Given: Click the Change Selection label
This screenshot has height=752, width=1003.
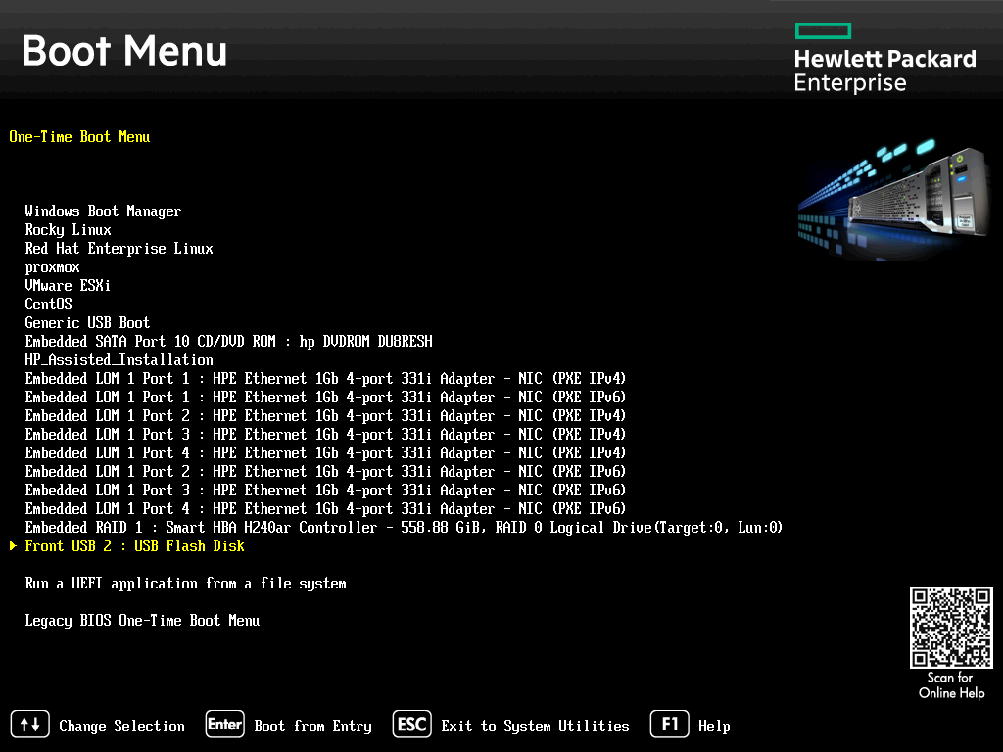Looking at the screenshot, I should pyautogui.click(x=121, y=726).
